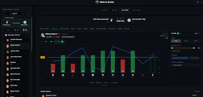Select Rayan Cherki in the player list
This screenshot has width=203, height=97.
pyautogui.click(x=17, y=92)
